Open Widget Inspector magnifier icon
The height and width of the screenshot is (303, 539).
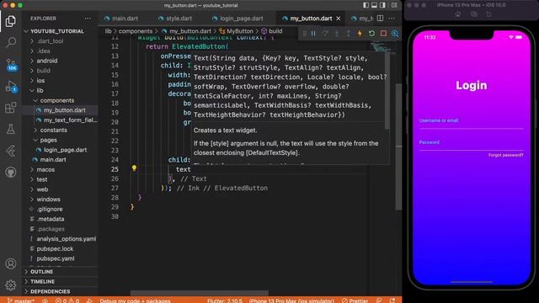coord(395,34)
